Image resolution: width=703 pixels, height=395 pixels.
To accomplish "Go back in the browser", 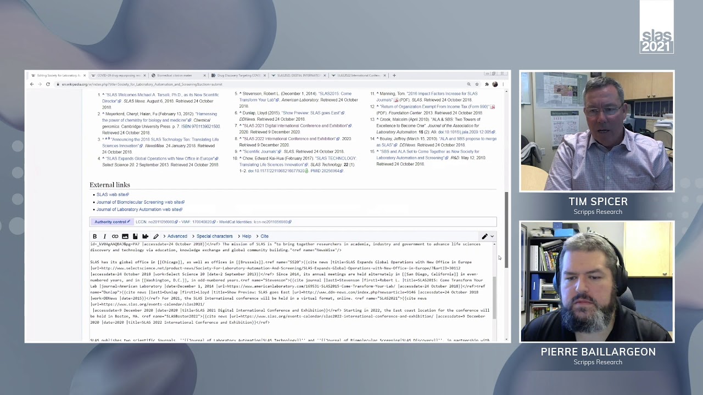I will (x=32, y=84).
